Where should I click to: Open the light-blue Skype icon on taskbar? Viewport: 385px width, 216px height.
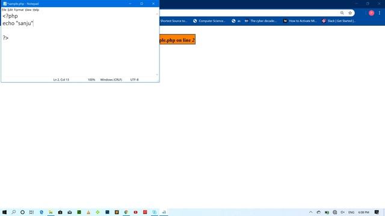point(155,212)
